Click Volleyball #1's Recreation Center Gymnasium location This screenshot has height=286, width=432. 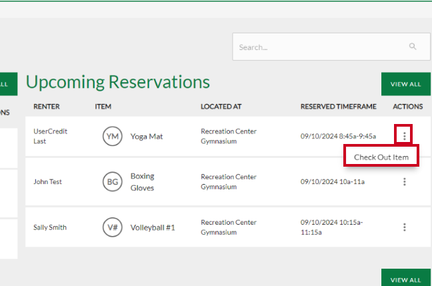click(x=229, y=227)
